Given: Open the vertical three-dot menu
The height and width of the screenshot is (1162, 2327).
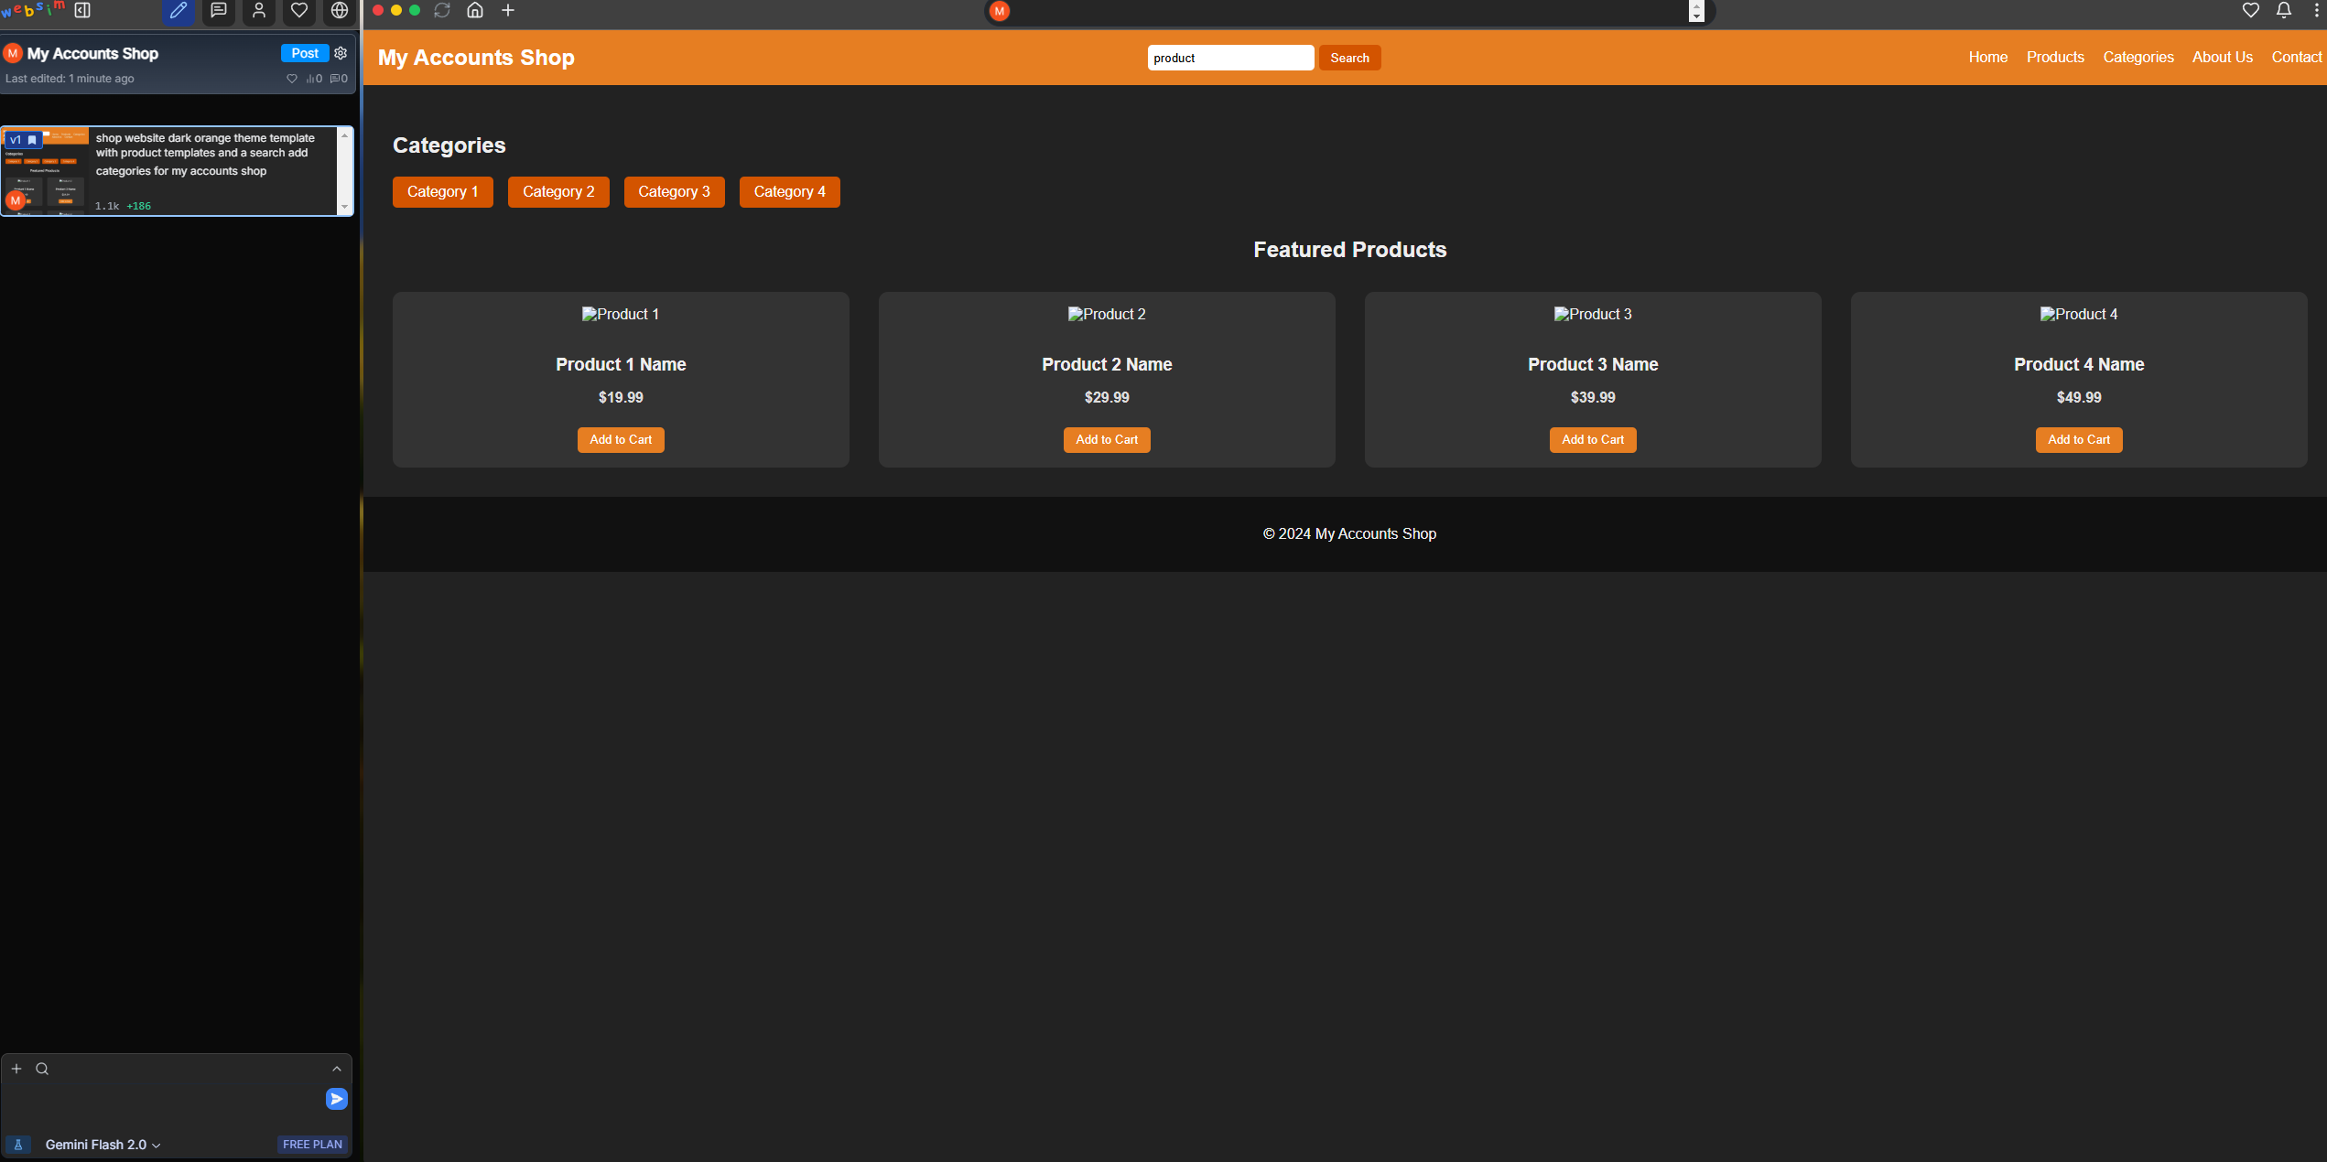Looking at the screenshot, I should (x=2317, y=10).
